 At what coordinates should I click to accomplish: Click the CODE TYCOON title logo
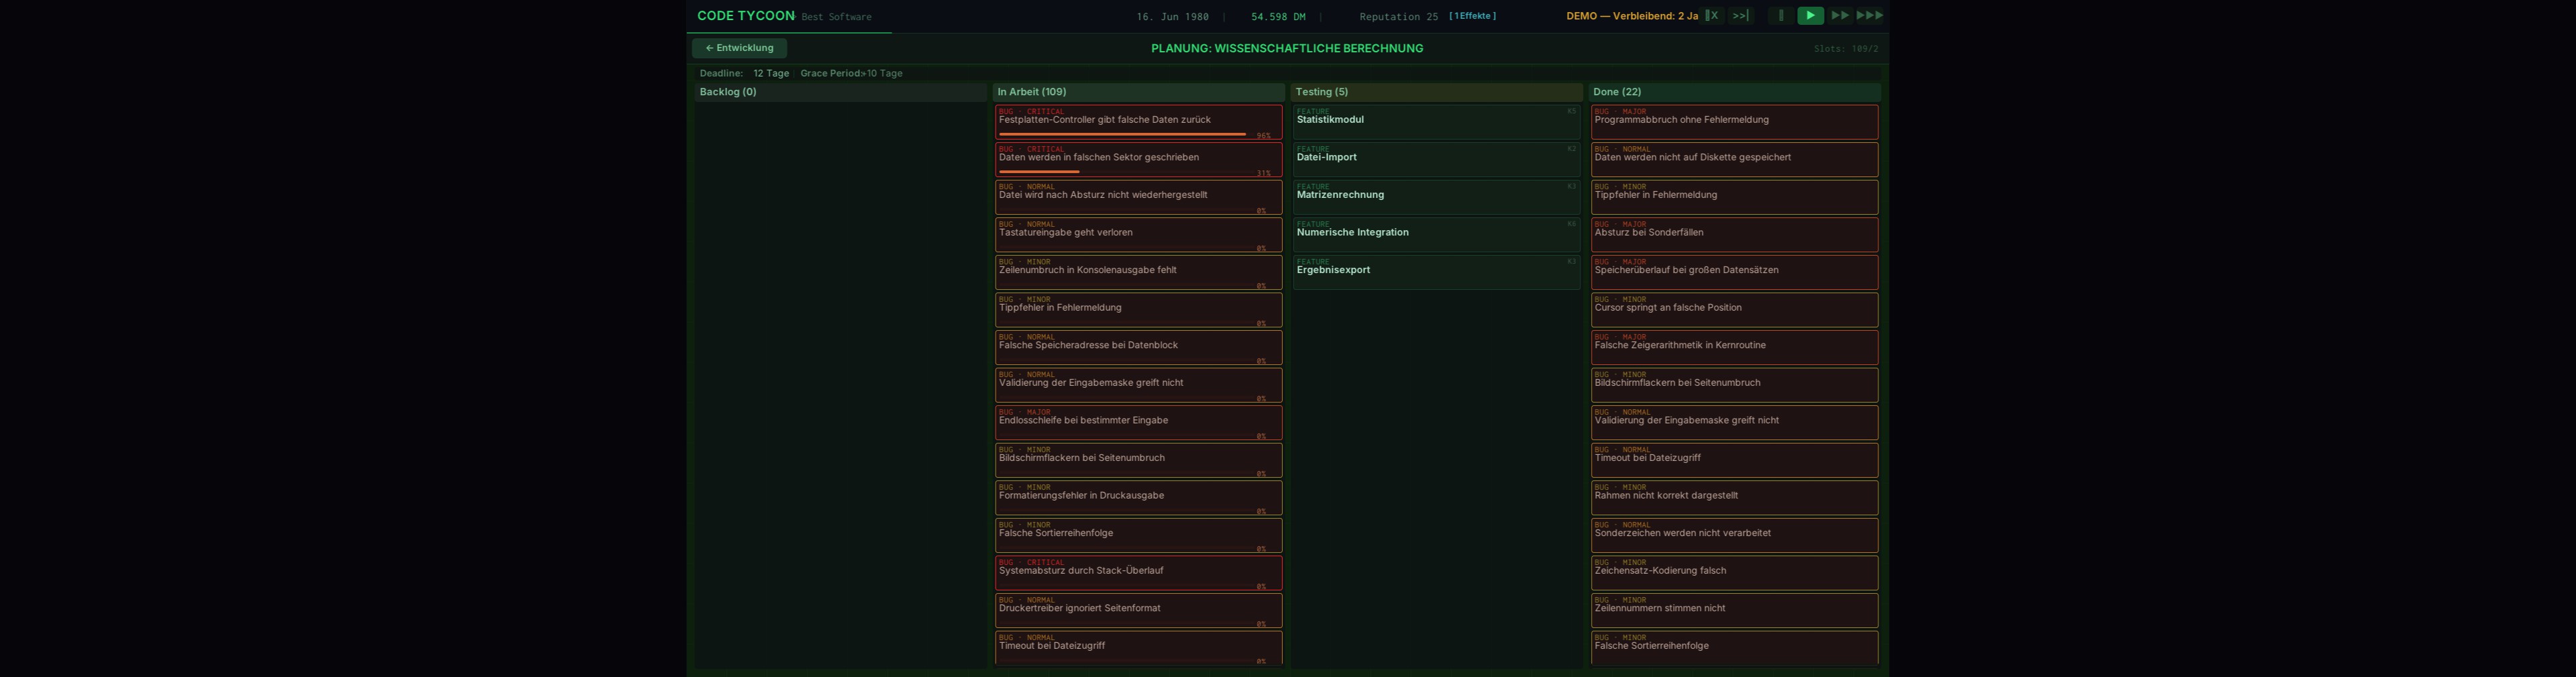[745, 16]
